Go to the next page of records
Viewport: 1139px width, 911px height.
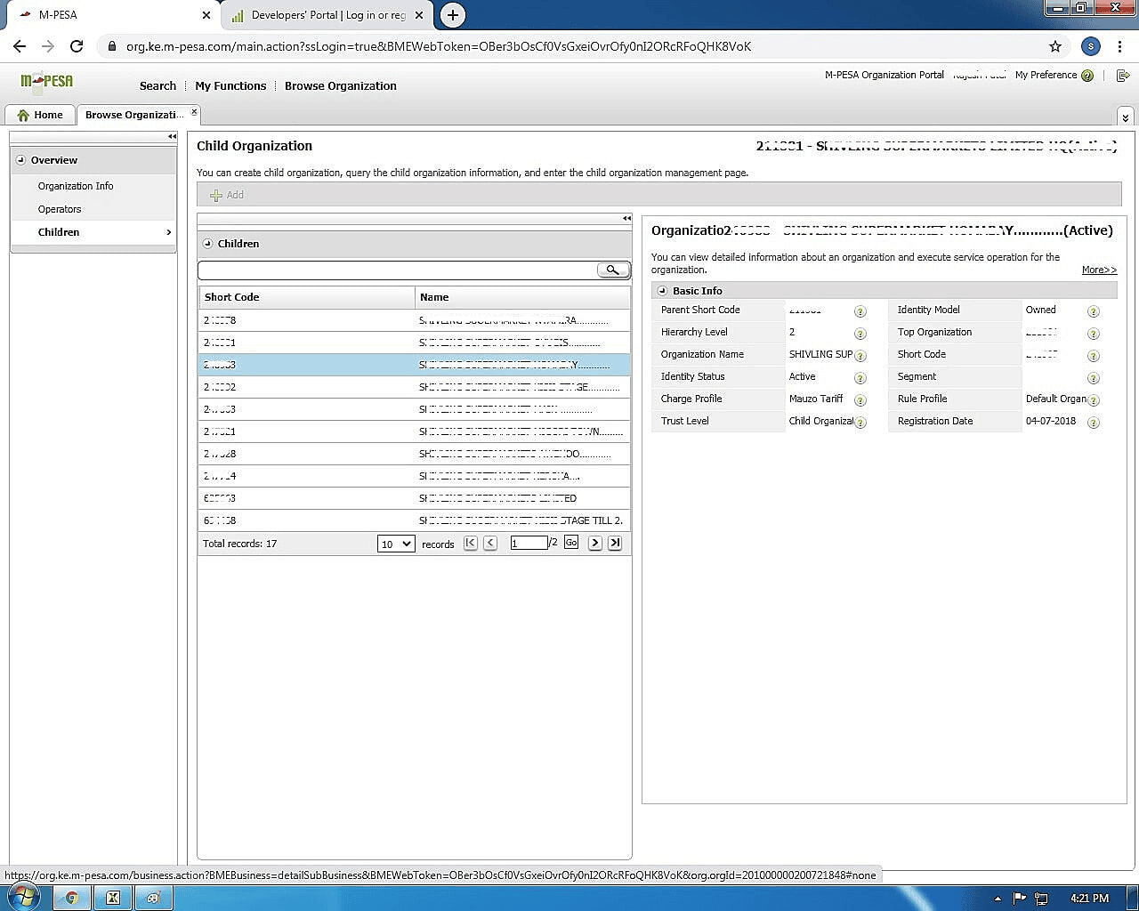[x=594, y=543]
